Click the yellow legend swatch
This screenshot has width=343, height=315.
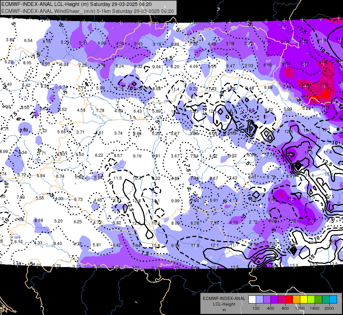(304, 300)
